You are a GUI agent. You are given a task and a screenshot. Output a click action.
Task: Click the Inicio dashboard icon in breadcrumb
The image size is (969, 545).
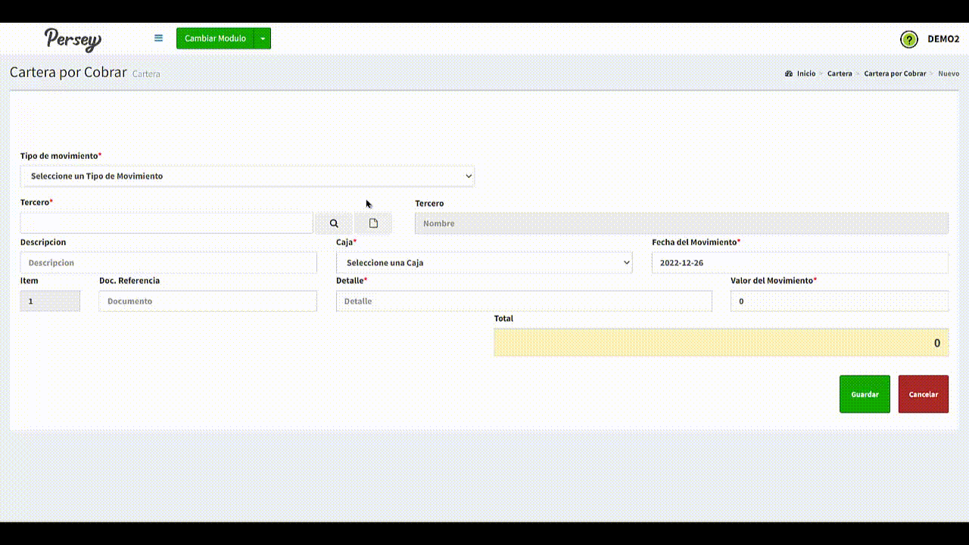pos(789,73)
